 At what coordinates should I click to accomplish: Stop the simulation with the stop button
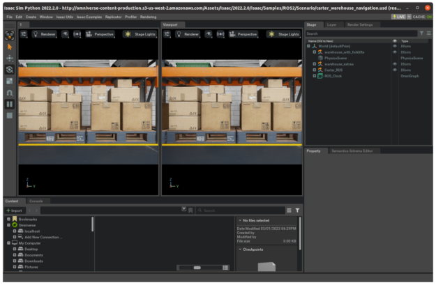(x=10, y=116)
